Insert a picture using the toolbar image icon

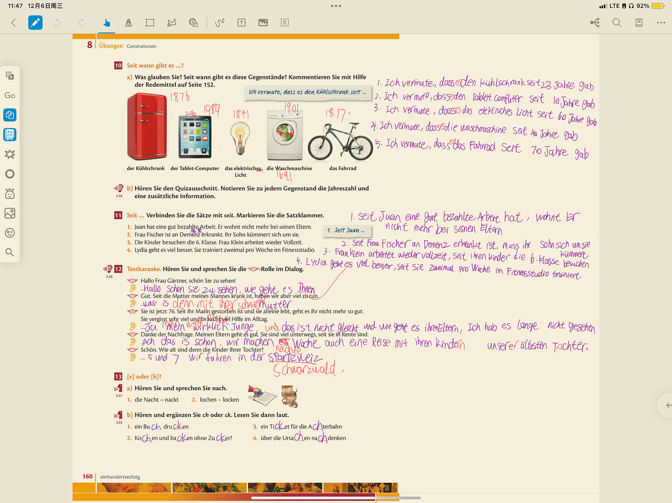coord(263,22)
